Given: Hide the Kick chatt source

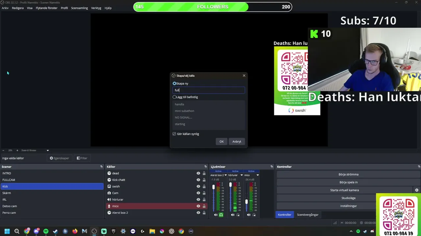Looking at the screenshot, I should pyautogui.click(x=198, y=180).
